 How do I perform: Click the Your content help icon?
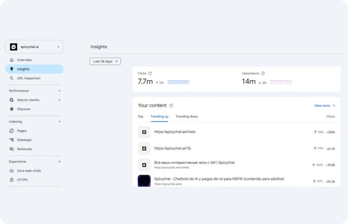click(x=171, y=106)
